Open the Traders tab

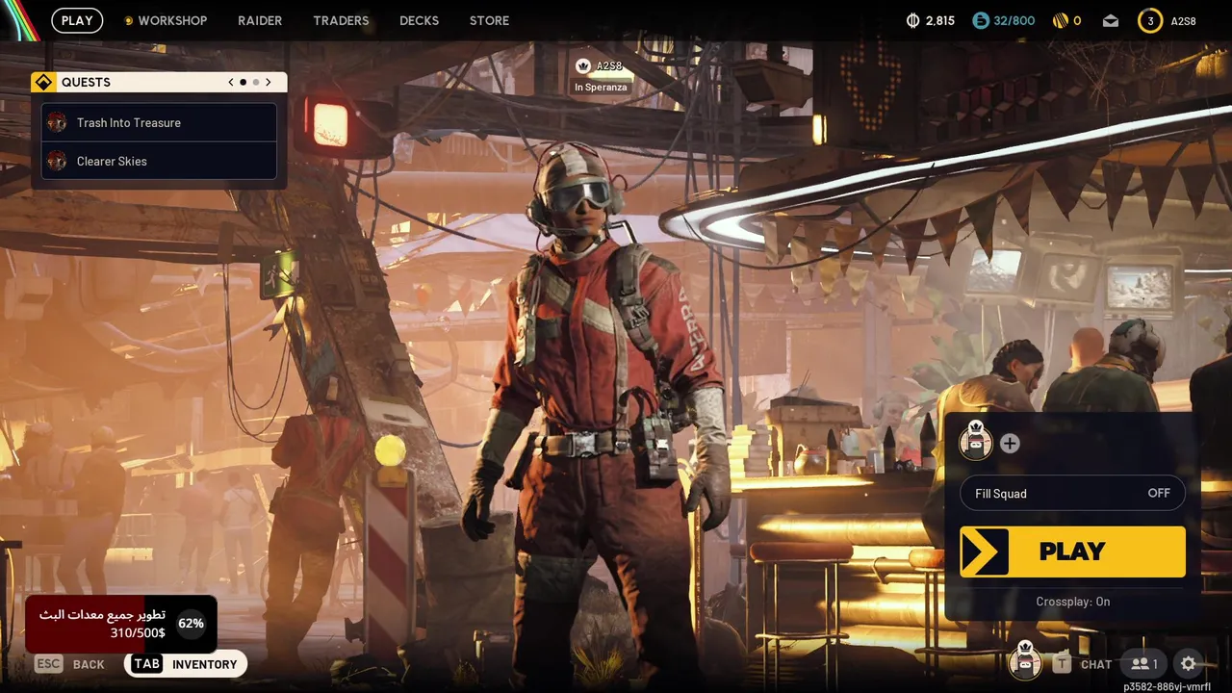(341, 20)
